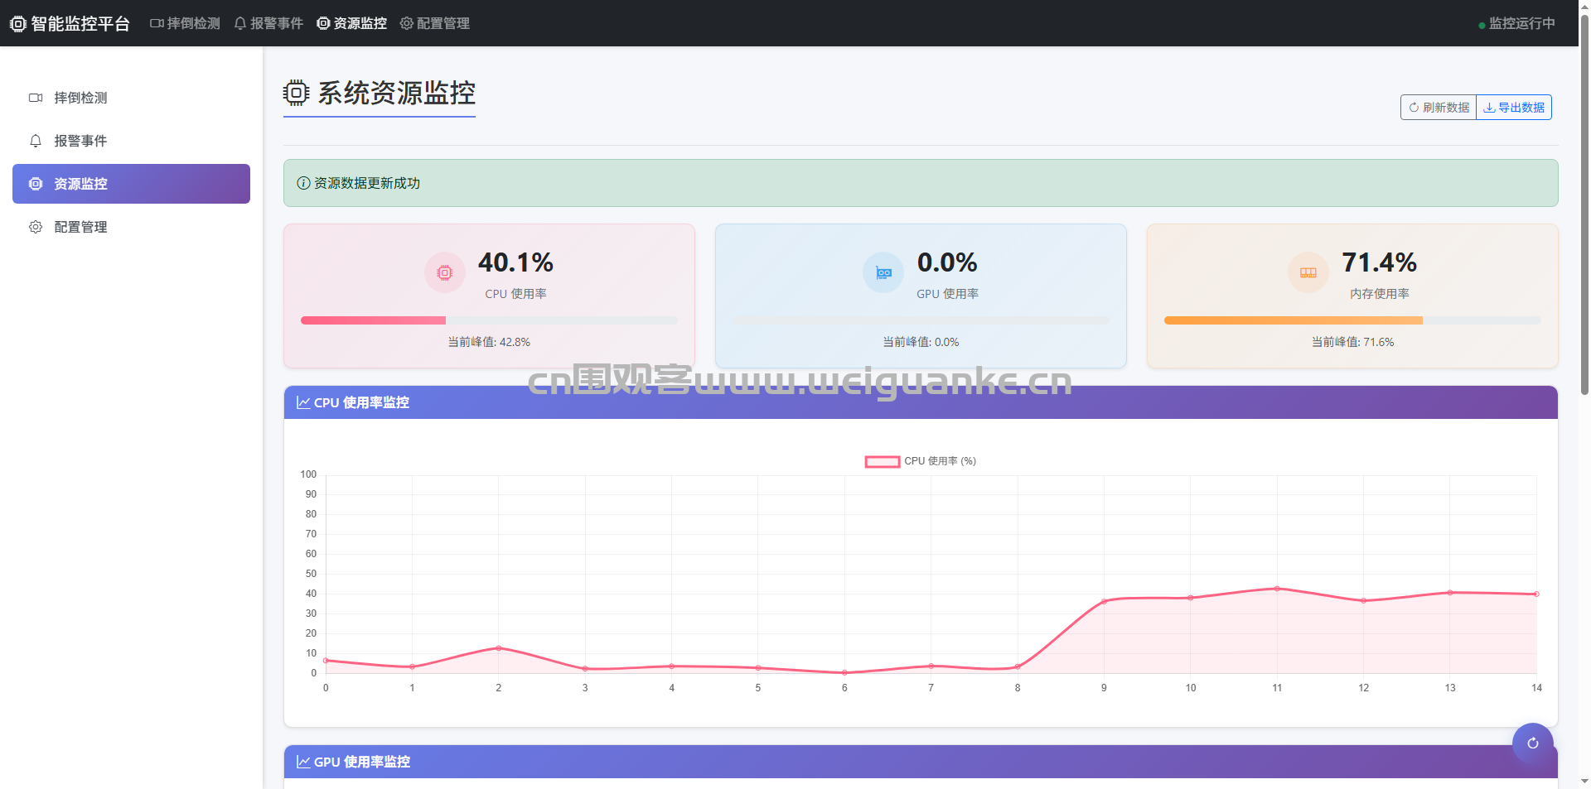
Task: Click the chart icon in CPU 使用率监控 header
Action: pos(303,402)
